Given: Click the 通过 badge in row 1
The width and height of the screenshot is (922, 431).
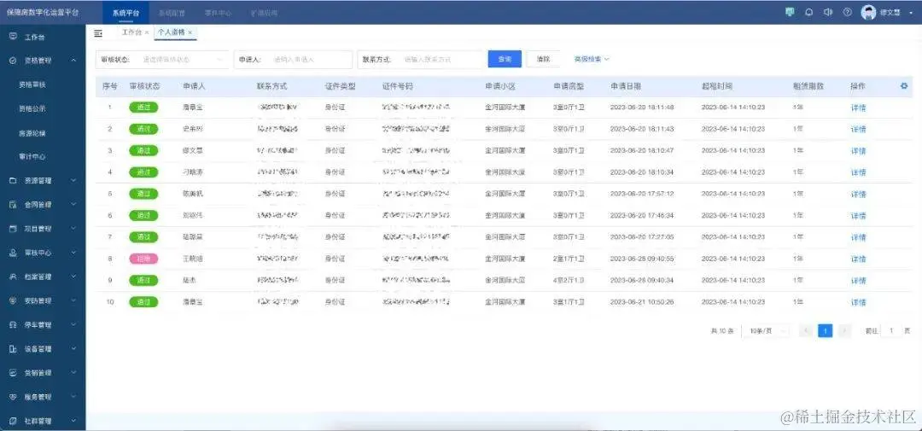Looking at the screenshot, I should point(143,108).
